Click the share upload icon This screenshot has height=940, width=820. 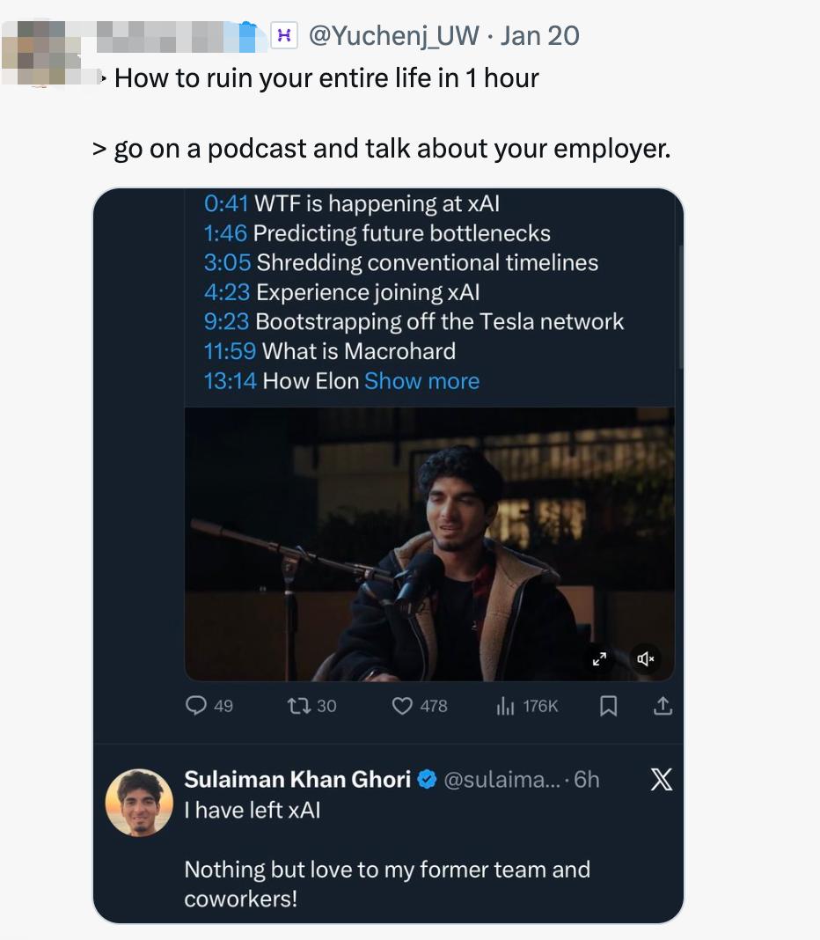(663, 706)
